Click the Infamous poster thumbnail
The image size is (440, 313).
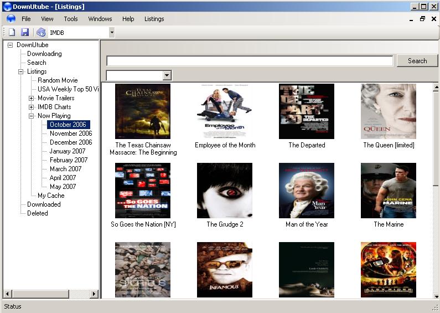click(x=225, y=270)
